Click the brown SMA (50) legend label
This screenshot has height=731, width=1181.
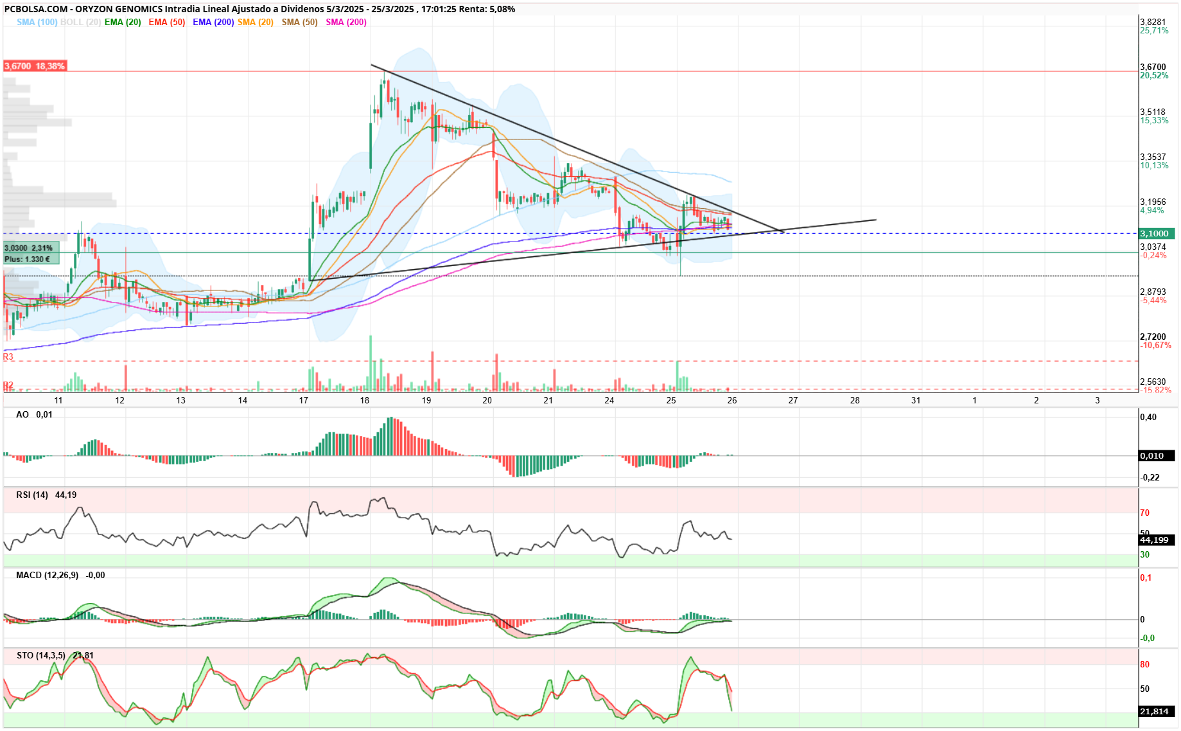click(x=300, y=22)
